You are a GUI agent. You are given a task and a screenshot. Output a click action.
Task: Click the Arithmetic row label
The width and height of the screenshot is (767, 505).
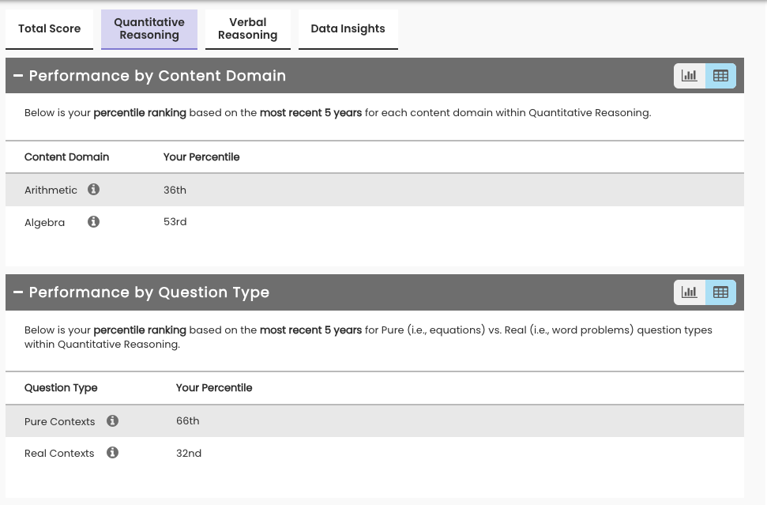tap(51, 190)
